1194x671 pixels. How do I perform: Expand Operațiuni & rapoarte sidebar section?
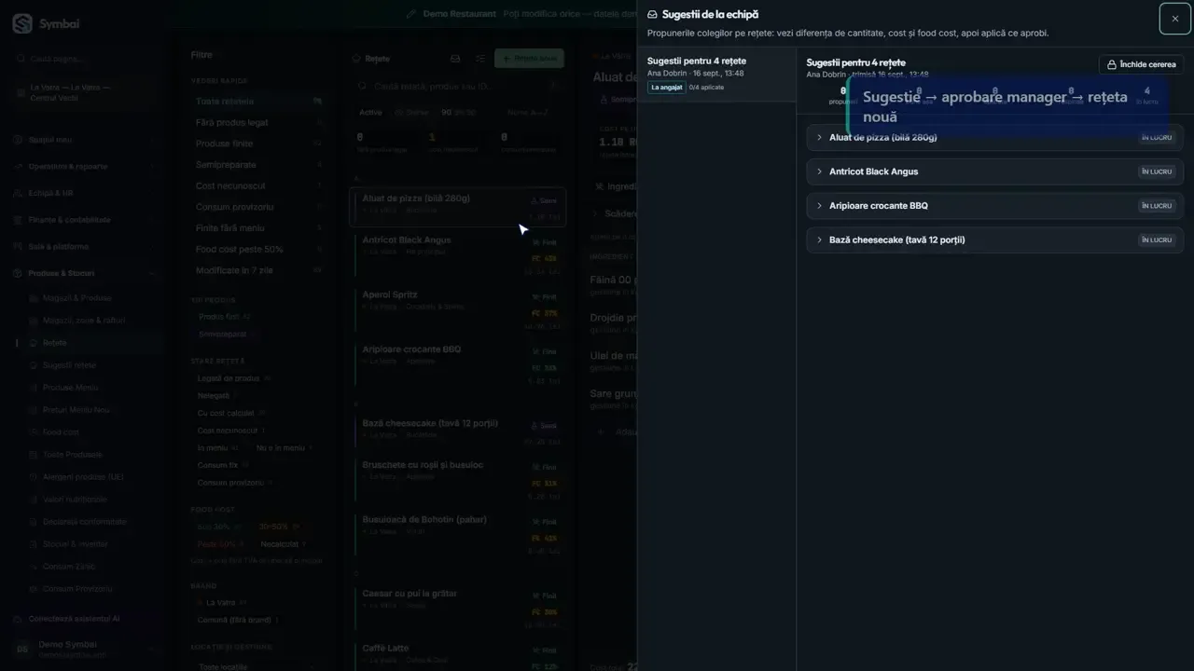tap(84, 166)
